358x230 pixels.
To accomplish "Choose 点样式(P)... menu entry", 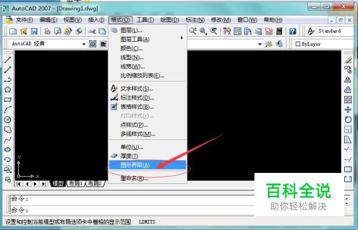I will 148,125.
